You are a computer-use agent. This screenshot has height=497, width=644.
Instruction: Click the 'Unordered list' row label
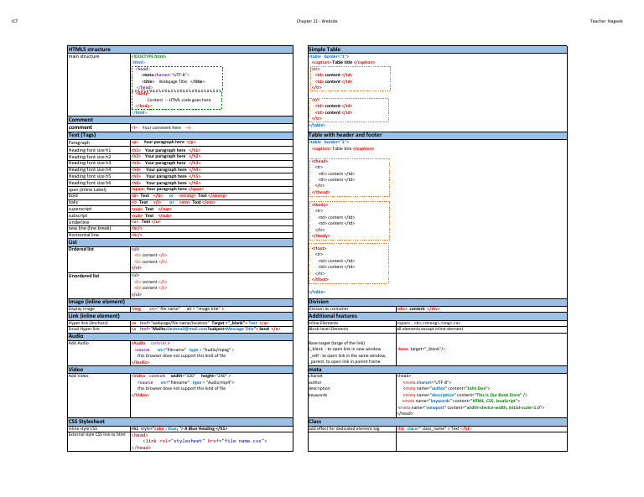[84, 275]
